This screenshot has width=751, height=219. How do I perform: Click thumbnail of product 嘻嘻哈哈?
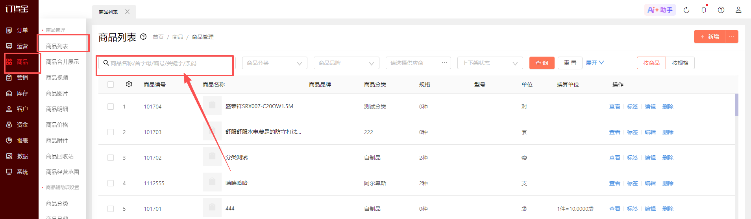[212, 182]
